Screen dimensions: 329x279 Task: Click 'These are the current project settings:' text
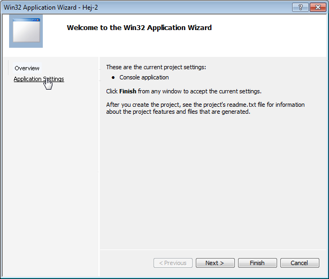pos(156,67)
